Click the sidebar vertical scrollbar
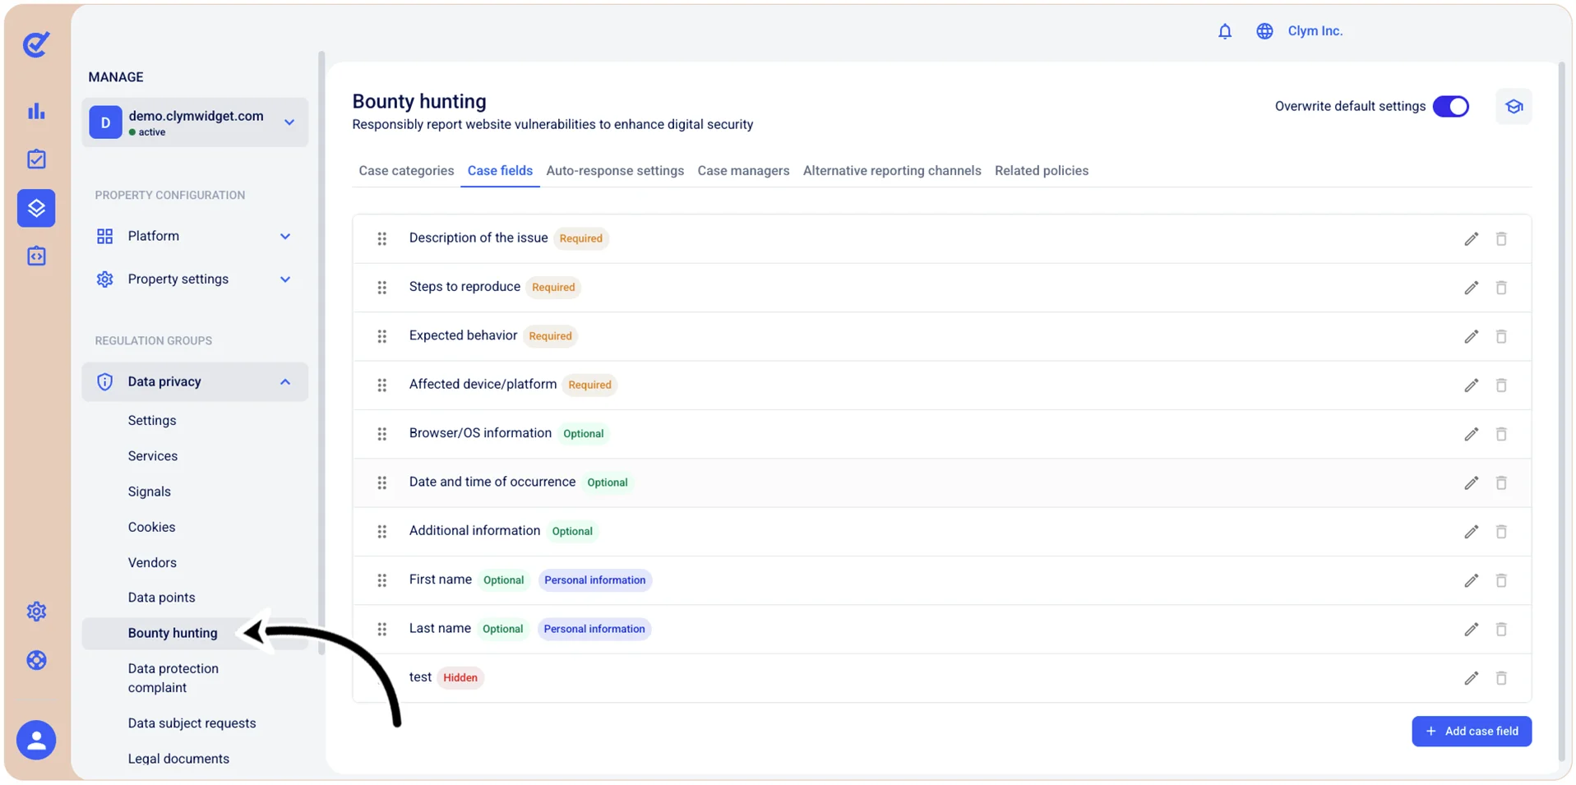This screenshot has width=1576, height=785. click(x=321, y=353)
